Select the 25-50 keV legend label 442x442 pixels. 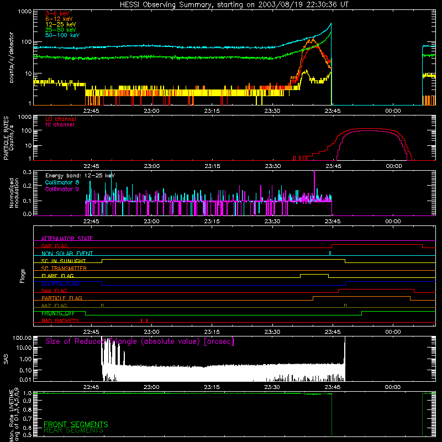point(61,30)
